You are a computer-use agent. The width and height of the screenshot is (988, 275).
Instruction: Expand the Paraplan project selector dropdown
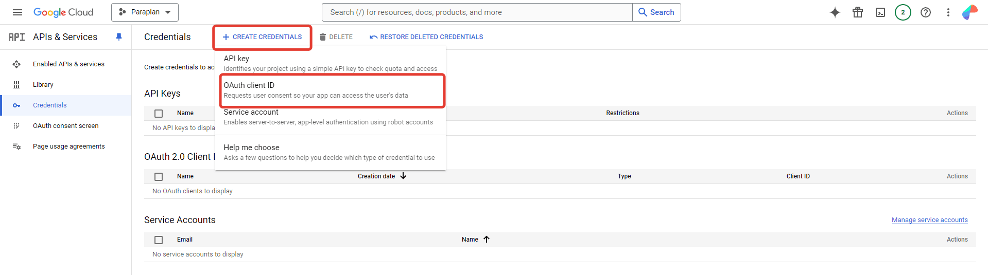(x=145, y=12)
